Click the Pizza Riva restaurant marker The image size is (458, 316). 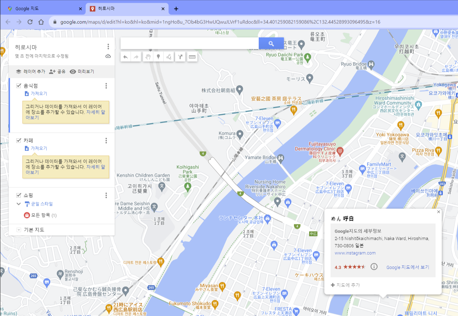(x=438, y=150)
